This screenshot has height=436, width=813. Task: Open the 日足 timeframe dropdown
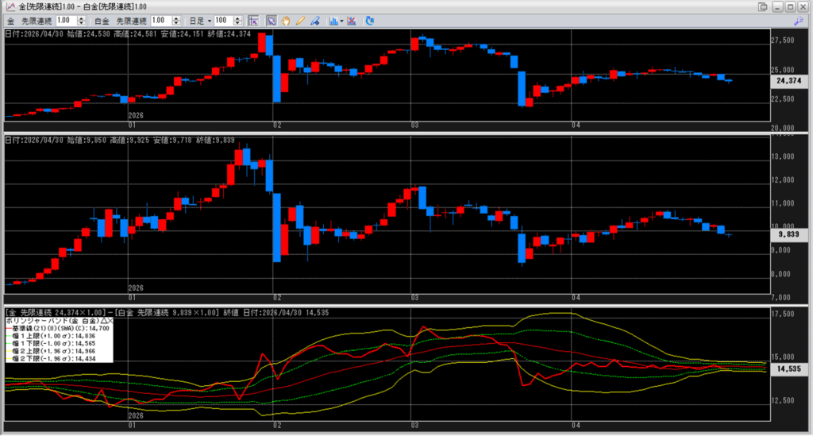click(x=199, y=21)
